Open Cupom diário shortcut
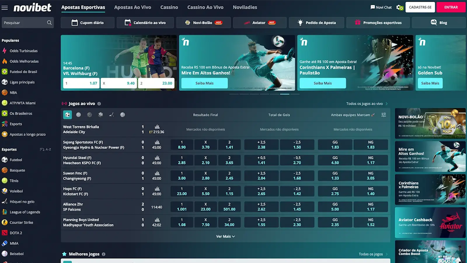Screen dimensions: 467x263 point(87,22)
